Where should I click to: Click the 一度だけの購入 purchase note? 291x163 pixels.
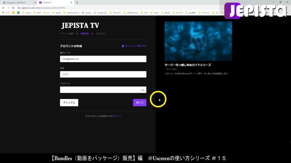(x=171, y=69)
